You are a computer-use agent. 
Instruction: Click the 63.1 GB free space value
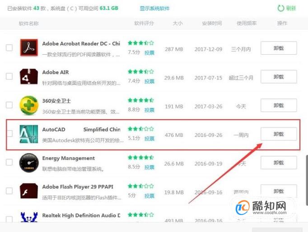pos(109,8)
